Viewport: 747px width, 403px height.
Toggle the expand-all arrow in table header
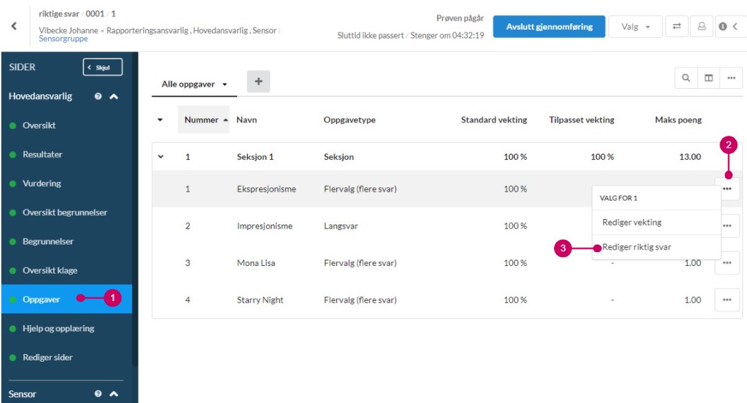click(160, 120)
